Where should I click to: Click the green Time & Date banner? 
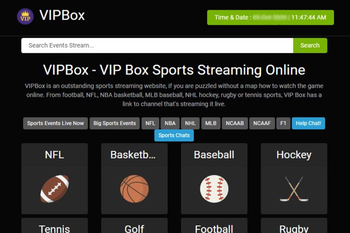[270, 17]
